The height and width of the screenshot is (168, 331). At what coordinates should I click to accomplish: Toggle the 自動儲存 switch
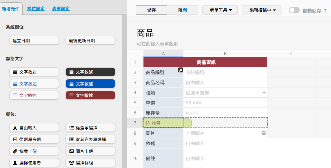tap(294, 10)
